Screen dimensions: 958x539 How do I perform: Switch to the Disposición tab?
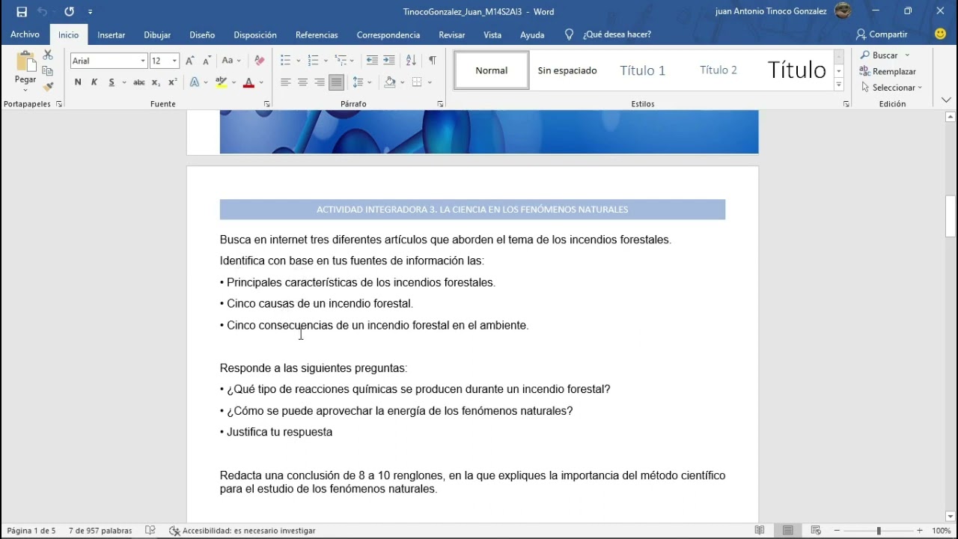255,35
